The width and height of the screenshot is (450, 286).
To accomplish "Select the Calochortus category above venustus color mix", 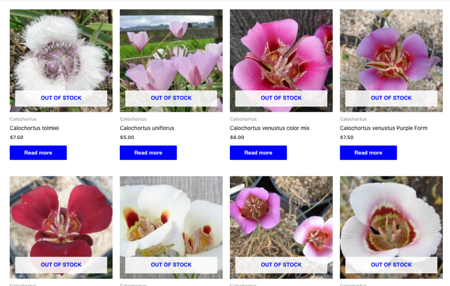I will [243, 119].
